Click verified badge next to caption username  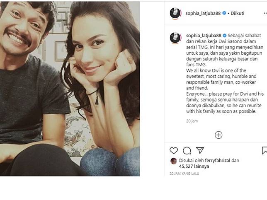[224, 36]
